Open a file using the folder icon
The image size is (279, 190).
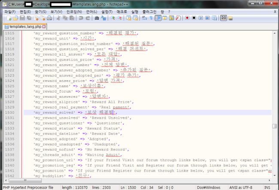coord(16,18)
